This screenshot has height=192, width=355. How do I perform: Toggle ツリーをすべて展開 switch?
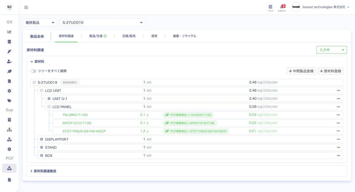coord(33,71)
